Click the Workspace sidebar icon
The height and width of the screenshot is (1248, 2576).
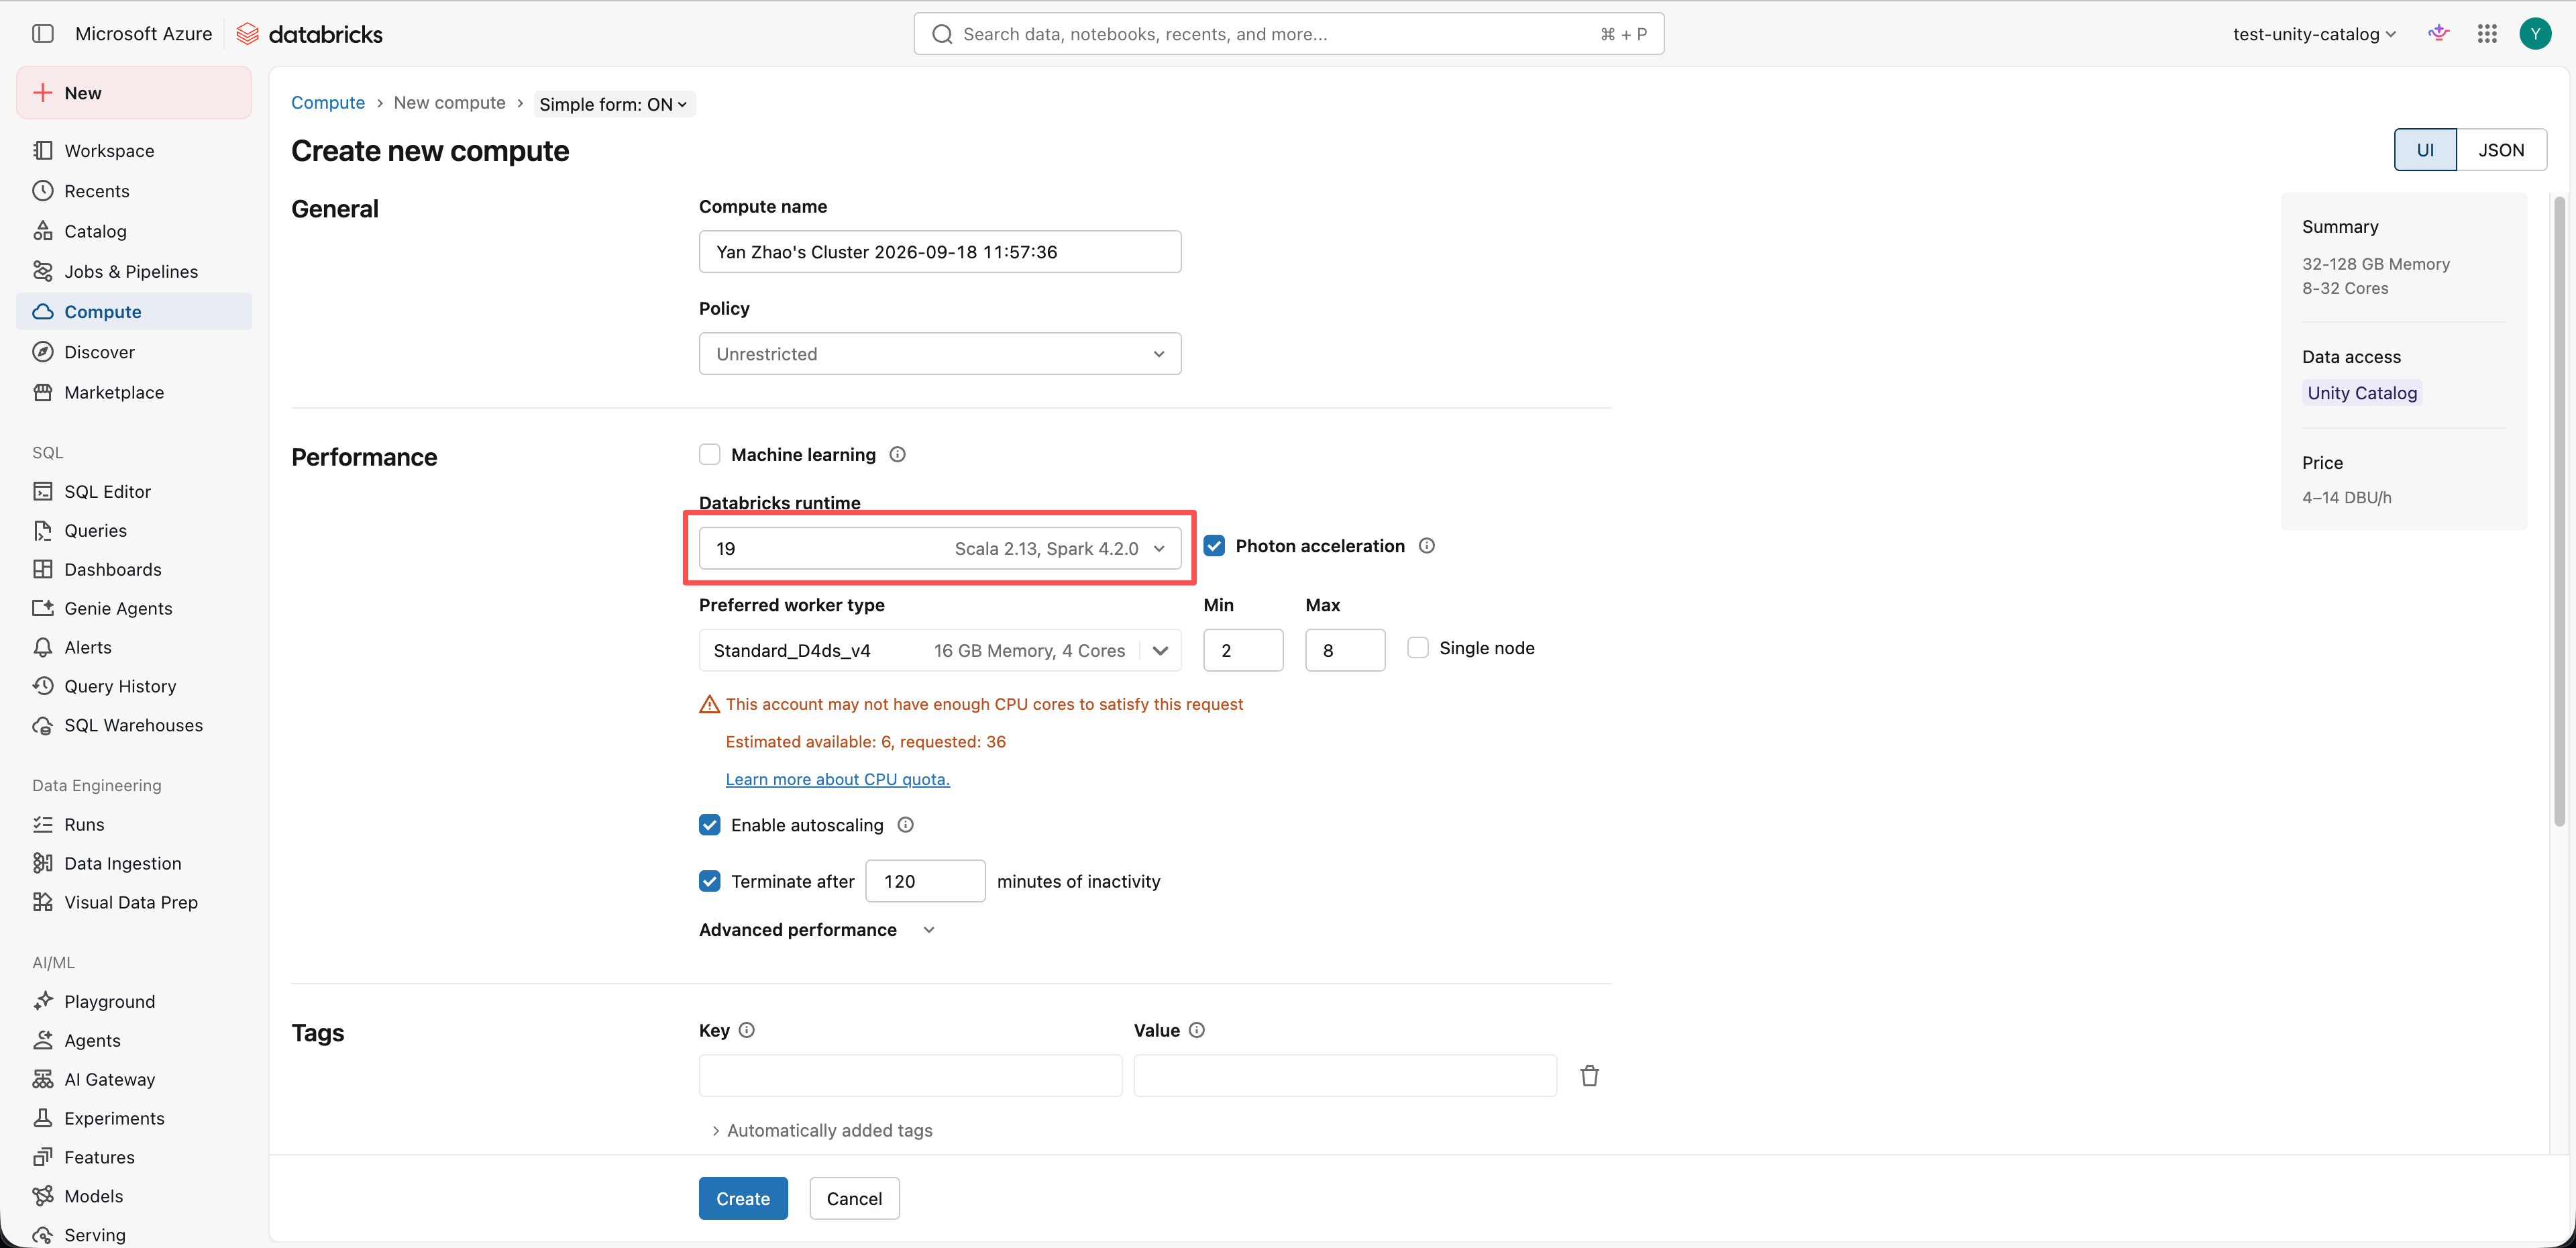tap(43, 150)
